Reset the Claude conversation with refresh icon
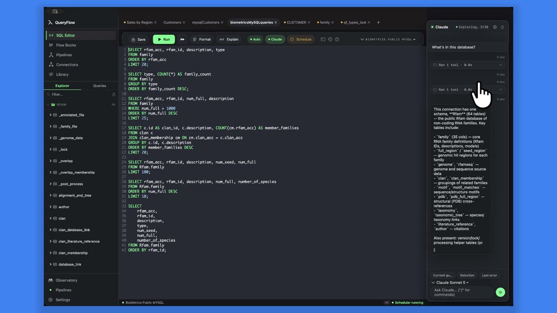Screen dimensions: 557x313 (502, 27)
